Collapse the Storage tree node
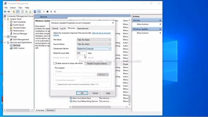 pyautogui.click(x=5, y=37)
